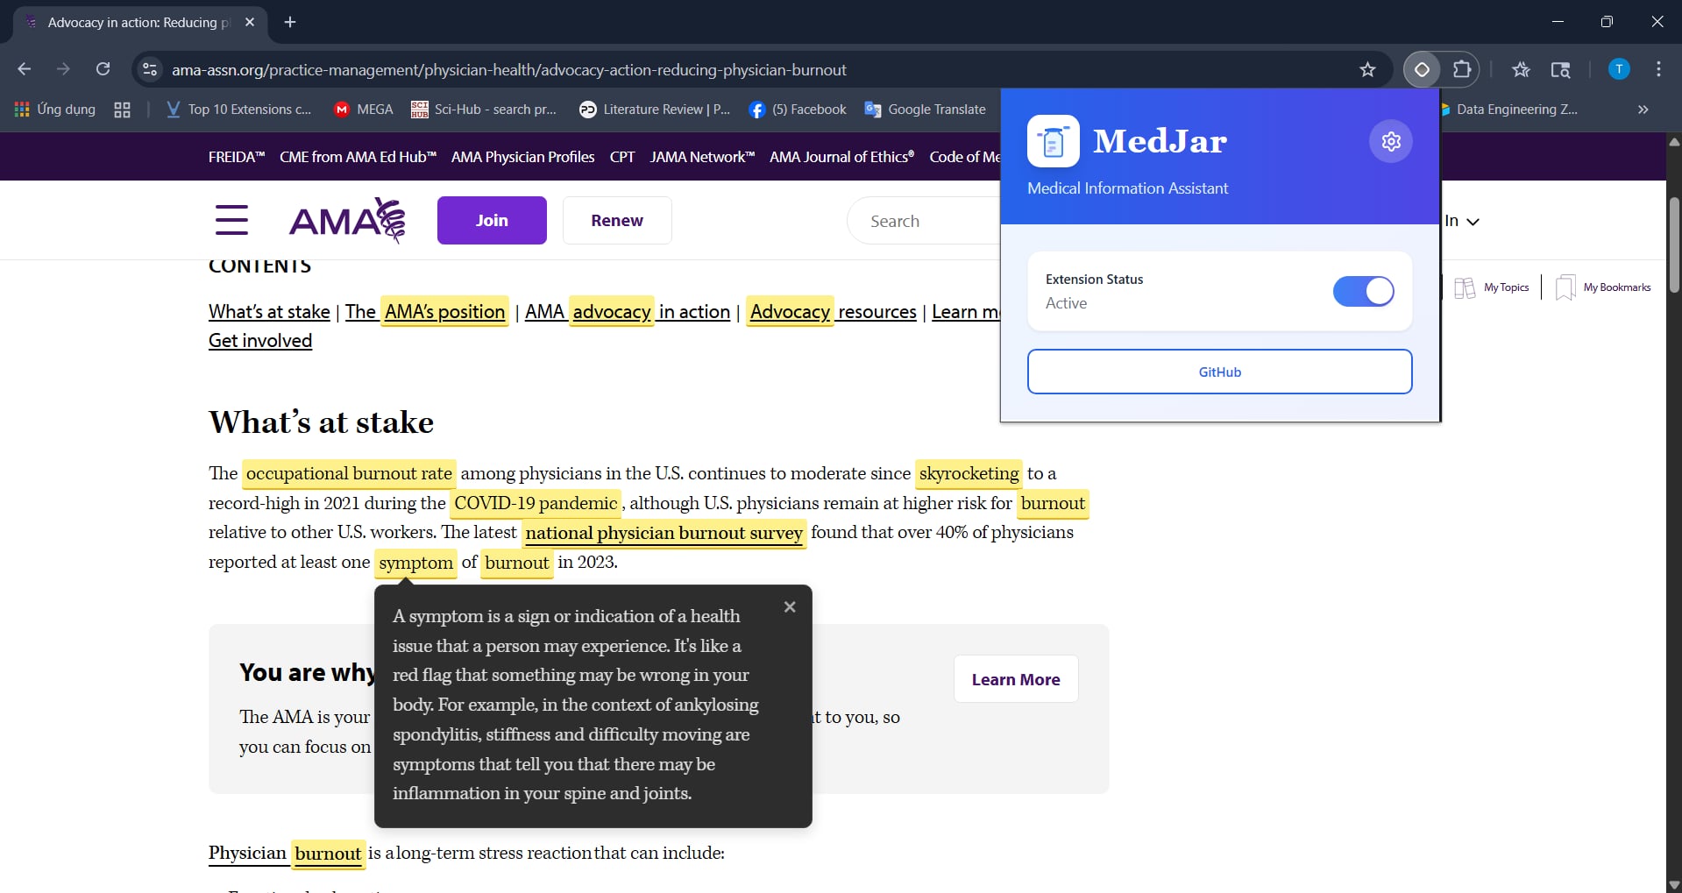View site information icon in address bar

pos(150,69)
